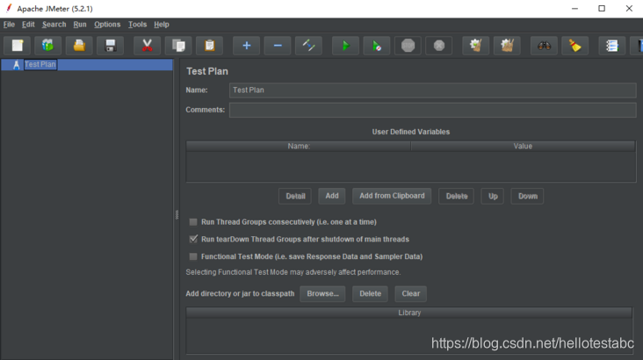Click the New test plan icon
Viewport: 643px width, 360px height.
click(18, 46)
